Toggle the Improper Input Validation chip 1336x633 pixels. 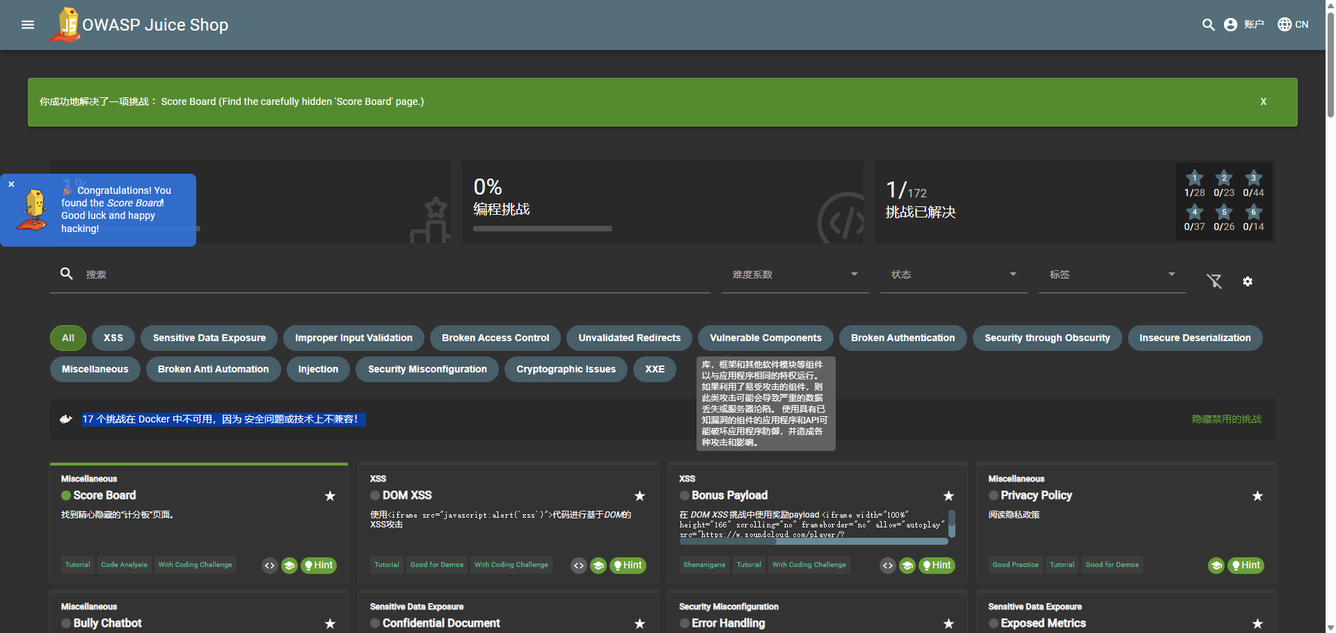(353, 338)
